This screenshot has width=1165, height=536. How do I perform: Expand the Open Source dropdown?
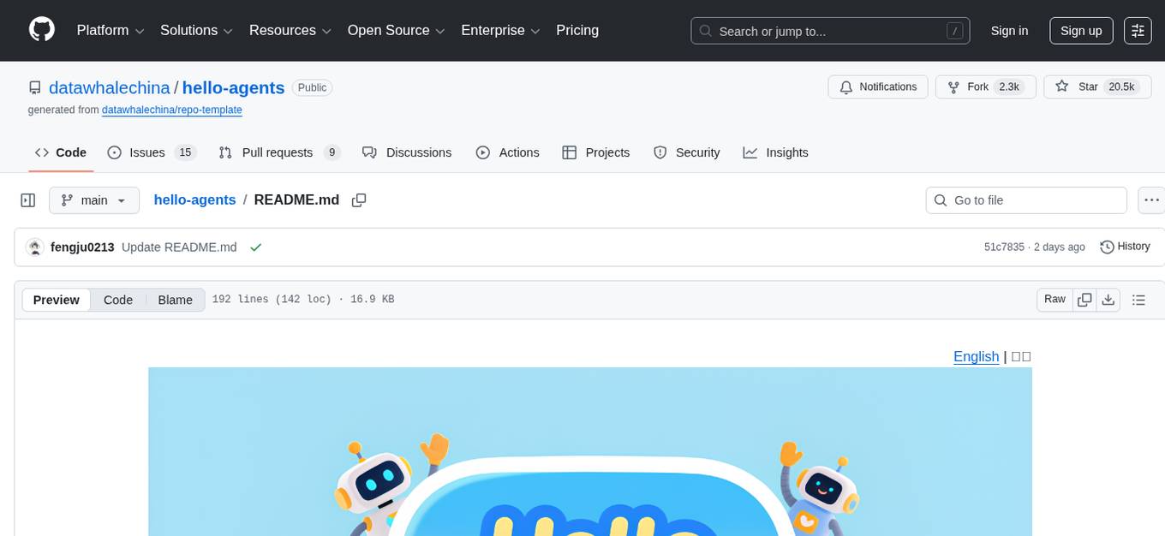point(396,31)
